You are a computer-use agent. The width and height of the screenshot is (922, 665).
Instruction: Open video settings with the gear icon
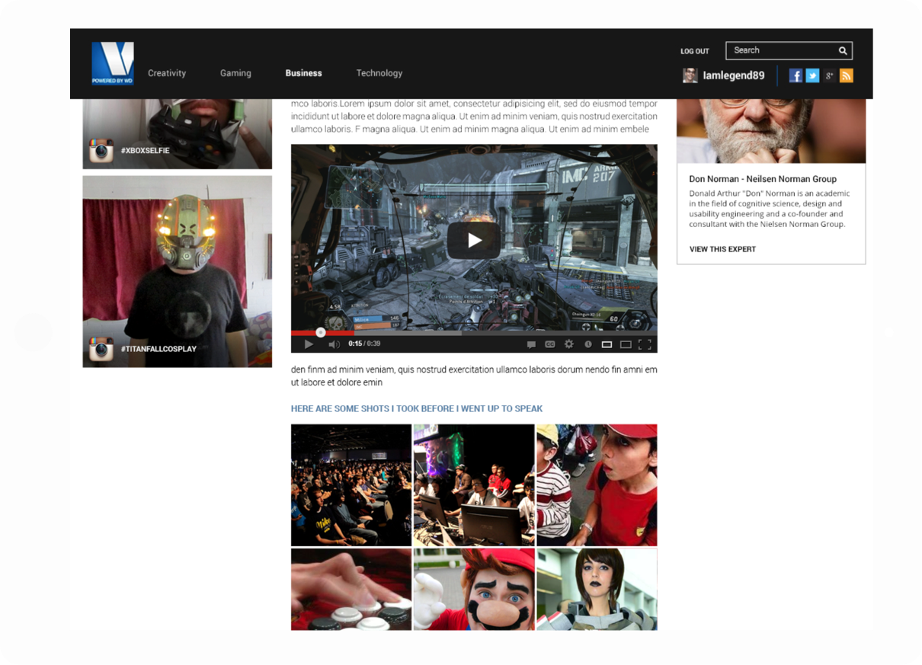pyautogui.click(x=568, y=344)
